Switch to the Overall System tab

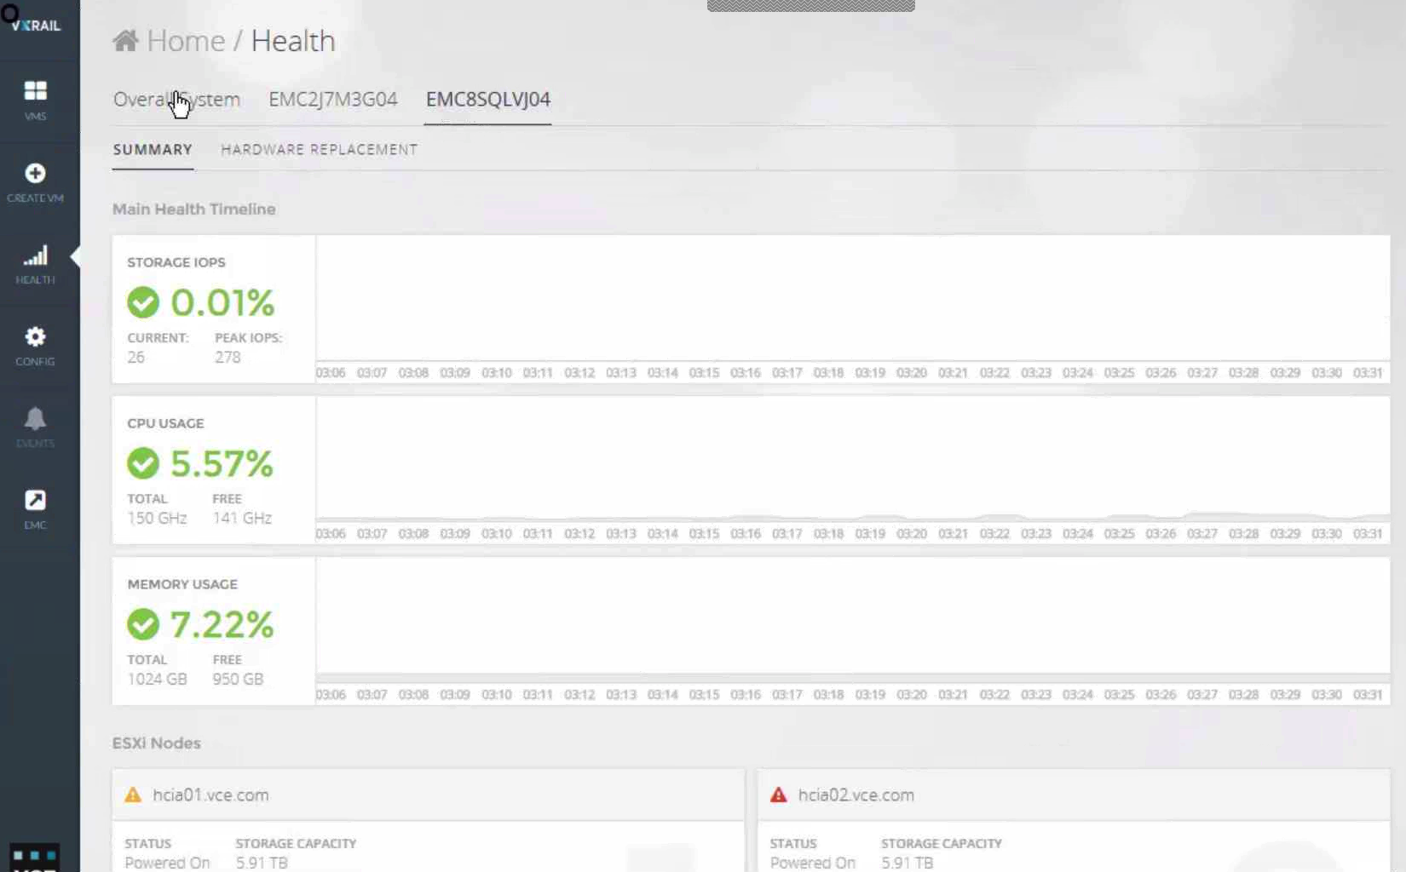pyautogui.click(x=176, y=100)
